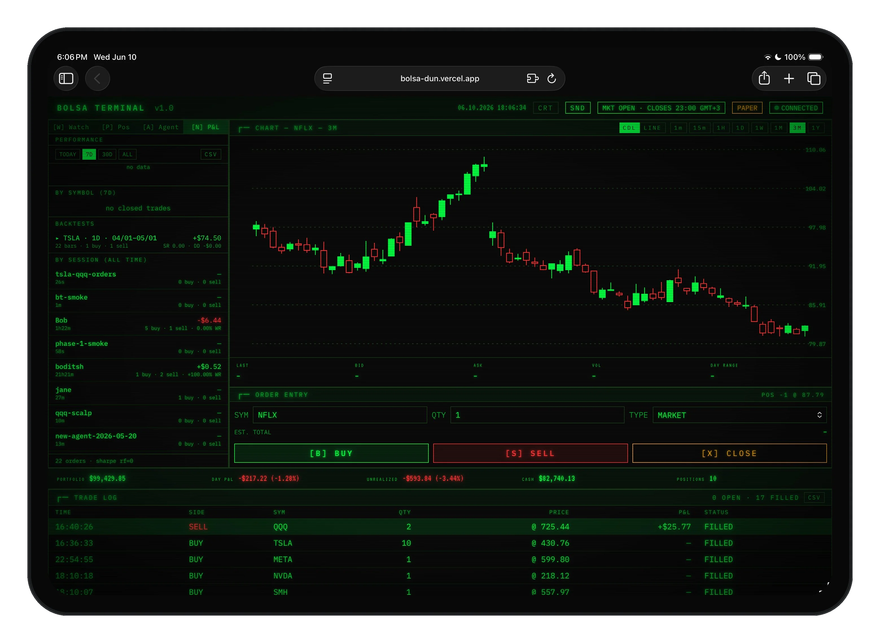Viewport: 880px width, 643px height.
Task: Click the QTY input field
Action: pyautogui.click(x=537, y=415)
